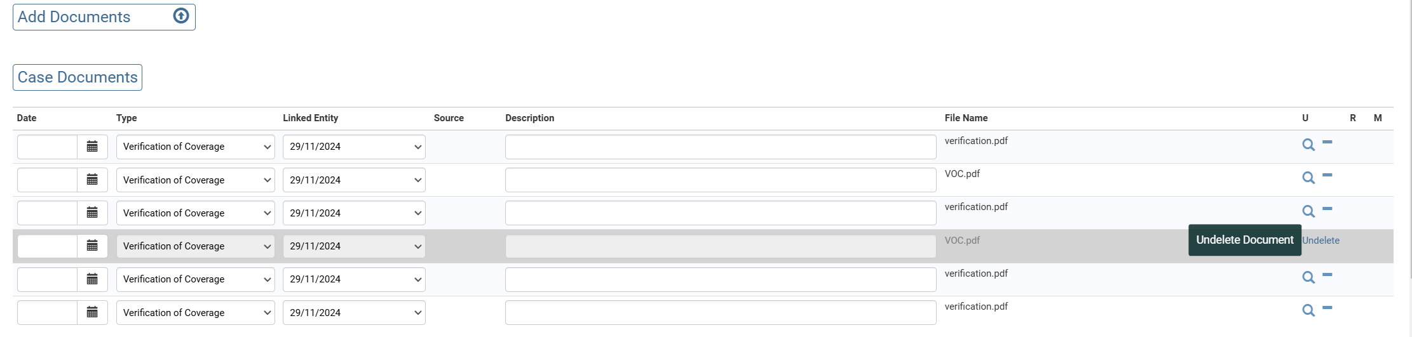This screenshot has height=337, width=1412.
Task: Expand the Linked Entity dropdown in the fifth row
Action: click(x=354, y=279)
